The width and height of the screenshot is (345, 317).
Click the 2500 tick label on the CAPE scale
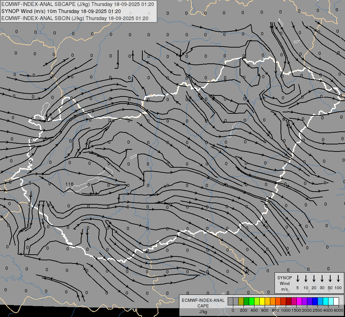[x=318, y=310]
